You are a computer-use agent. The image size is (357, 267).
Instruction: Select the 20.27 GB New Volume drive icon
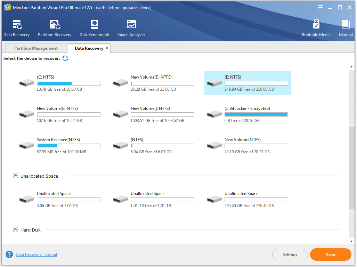(214, 145)
